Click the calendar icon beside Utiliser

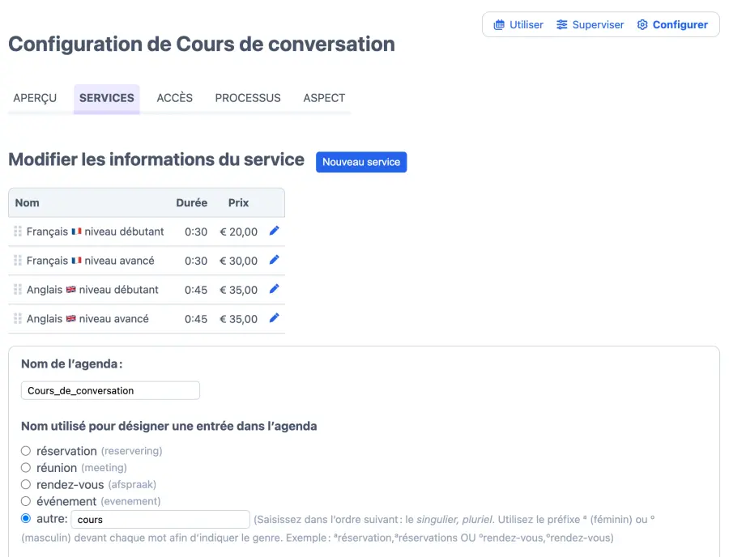click(x=499, y=25)
